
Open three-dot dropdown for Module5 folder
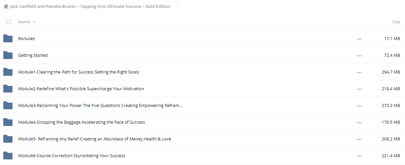[x=359, y=139]
